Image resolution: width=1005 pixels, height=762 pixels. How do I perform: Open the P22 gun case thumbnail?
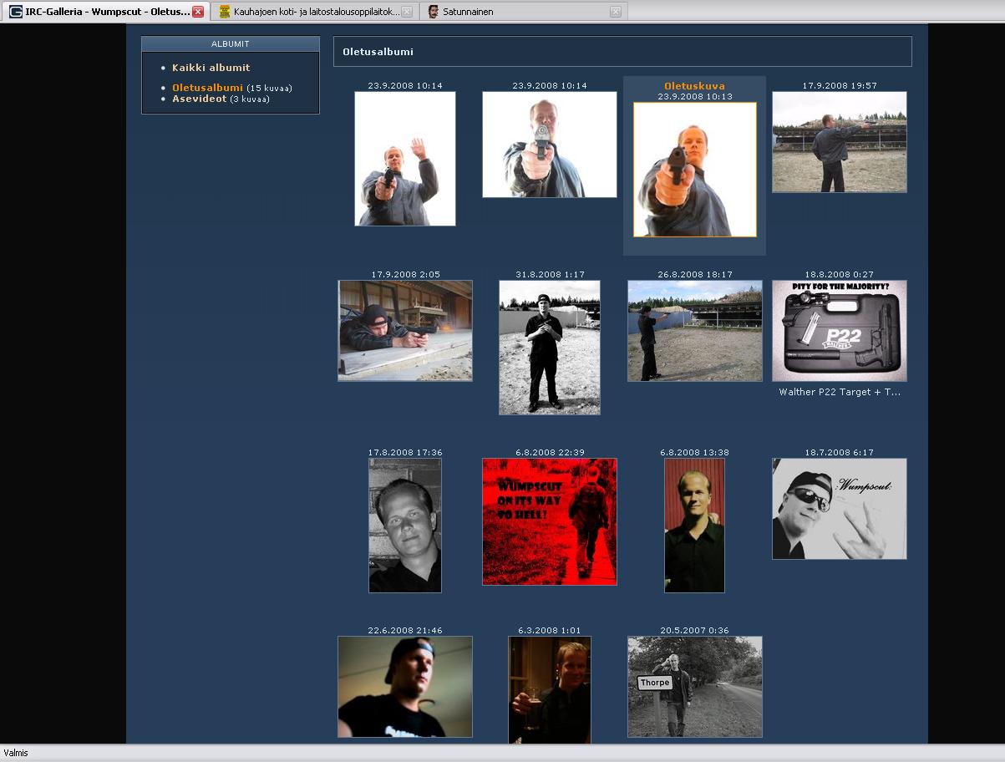(839, 331)
